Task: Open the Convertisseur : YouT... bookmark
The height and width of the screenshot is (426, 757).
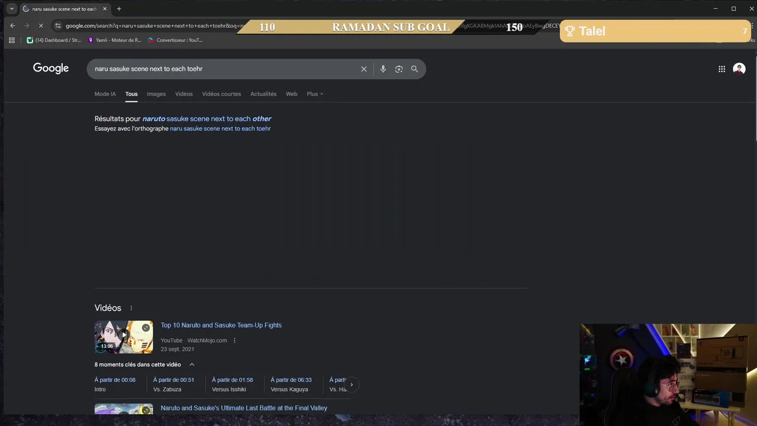Action: click(175, 40)
